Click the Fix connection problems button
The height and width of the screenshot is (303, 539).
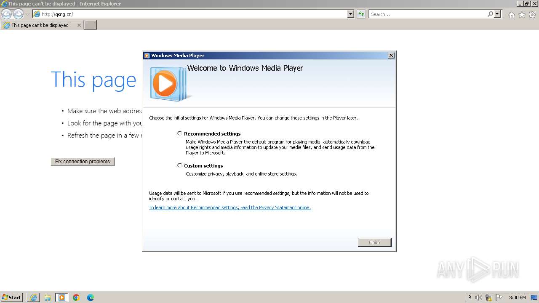click(x=83, y=162)
